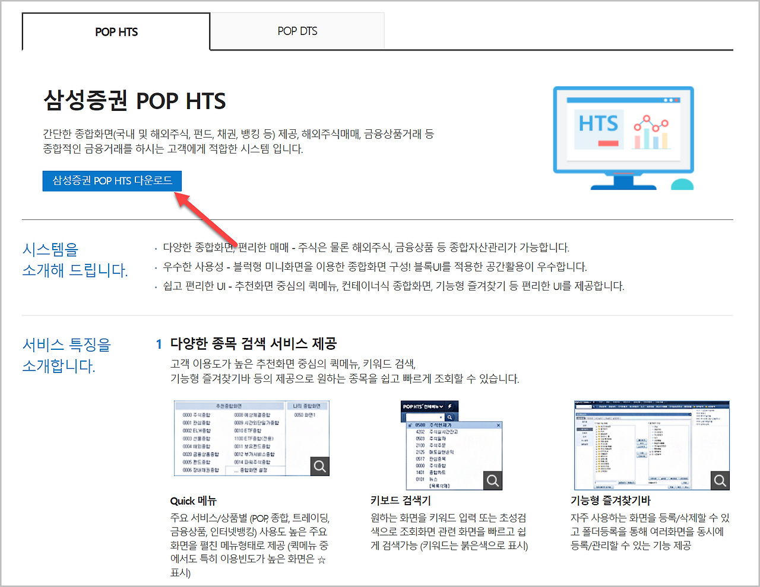Click 삼성증권 POP HTS 다운로드 button
This screenshot has height=587, width=760.
[112, 181]
